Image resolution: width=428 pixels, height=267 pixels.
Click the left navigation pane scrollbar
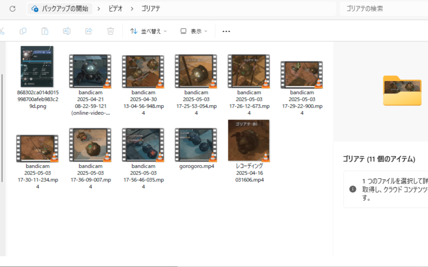point(2,128)
